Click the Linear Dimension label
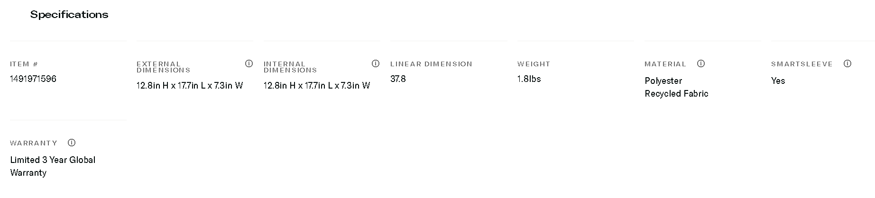 point(431,64)
